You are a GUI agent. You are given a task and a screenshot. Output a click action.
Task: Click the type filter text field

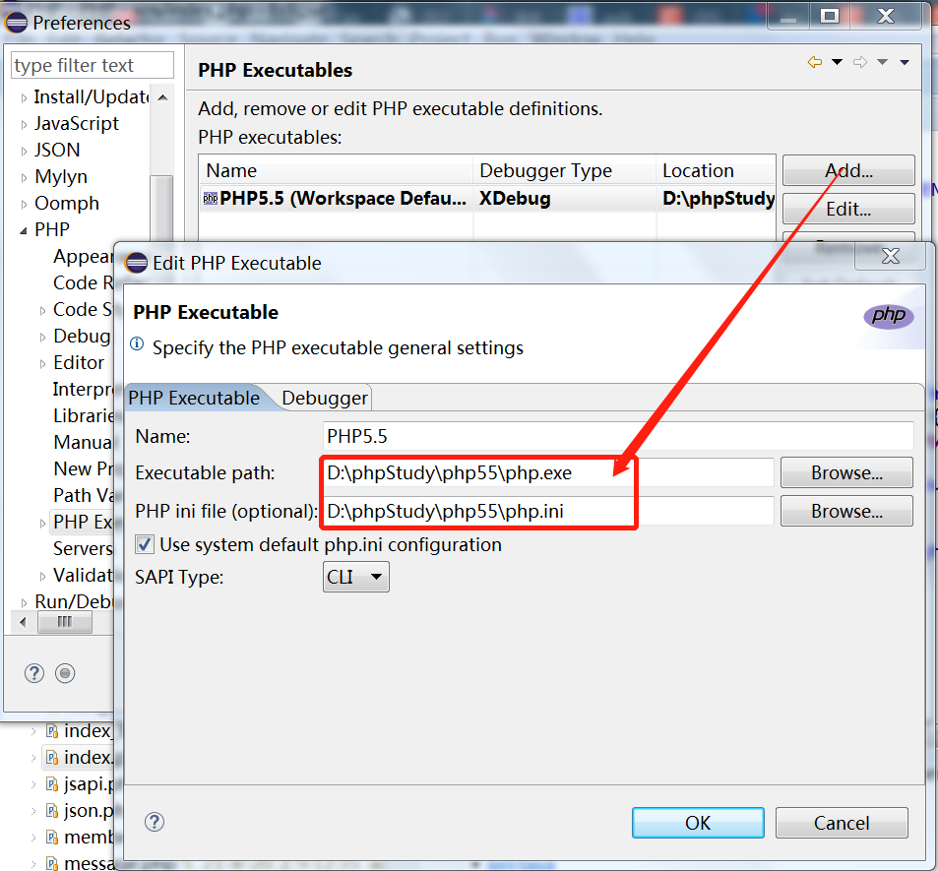pyautogui.click(x=92, y=65)
